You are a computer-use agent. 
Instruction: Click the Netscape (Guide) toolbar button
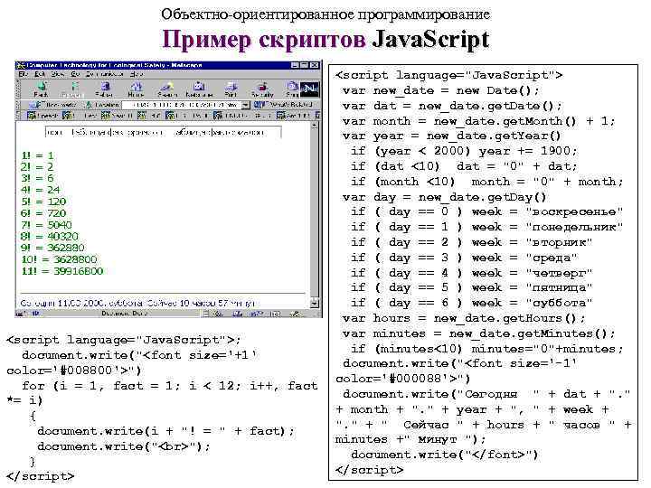coord(199,89)
